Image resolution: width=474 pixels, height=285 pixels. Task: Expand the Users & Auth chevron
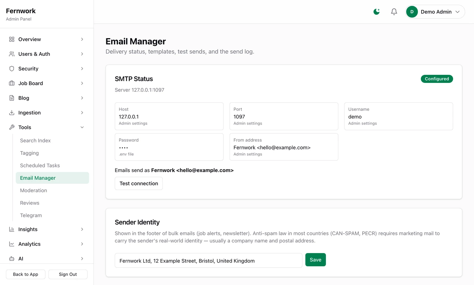(82, 54)
